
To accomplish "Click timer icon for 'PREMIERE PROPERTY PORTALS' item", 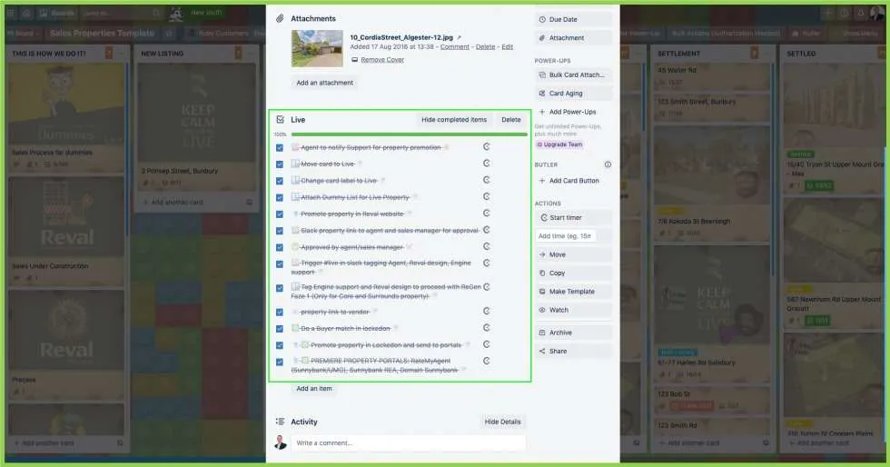I will [487, 361].
